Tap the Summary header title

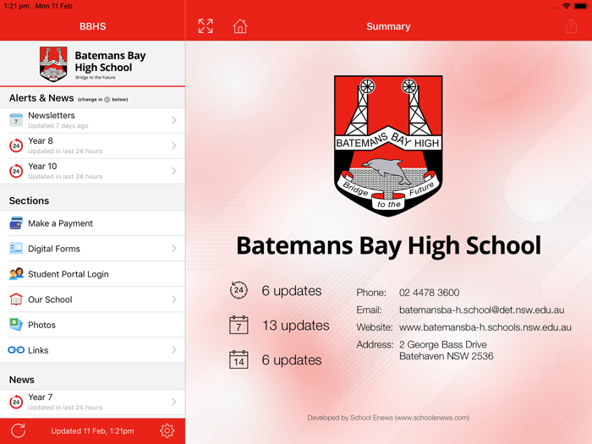coord(388,26)
